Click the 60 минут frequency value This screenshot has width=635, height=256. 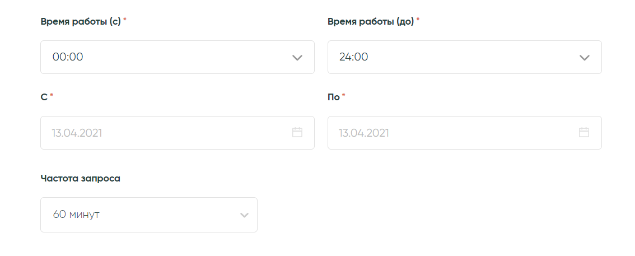click(76, 215)
